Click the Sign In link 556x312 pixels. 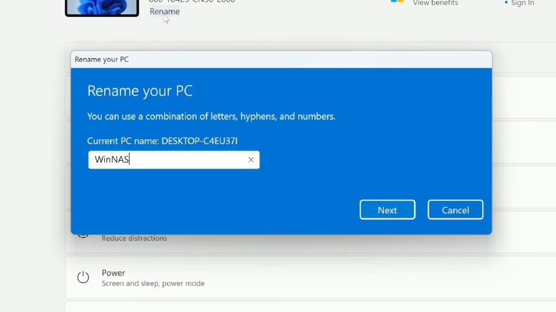[x=521, y=3]
